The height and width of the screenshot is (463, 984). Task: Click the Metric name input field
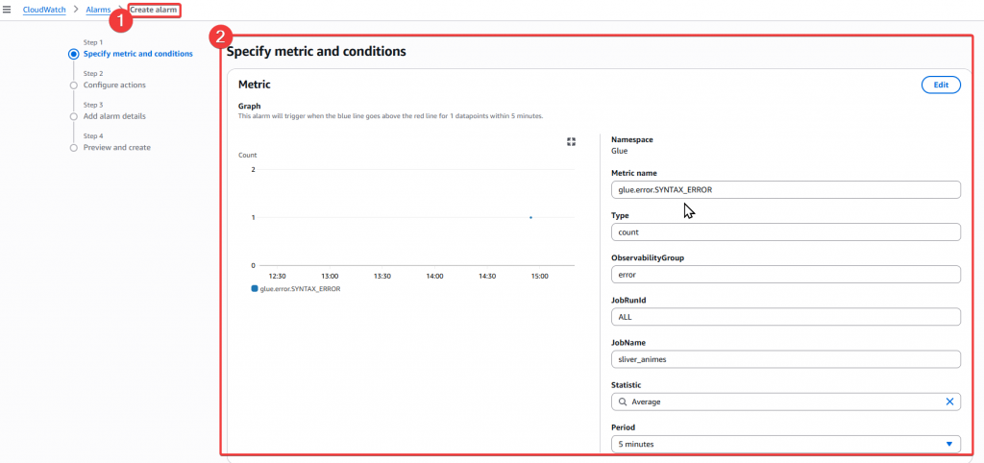786,189
